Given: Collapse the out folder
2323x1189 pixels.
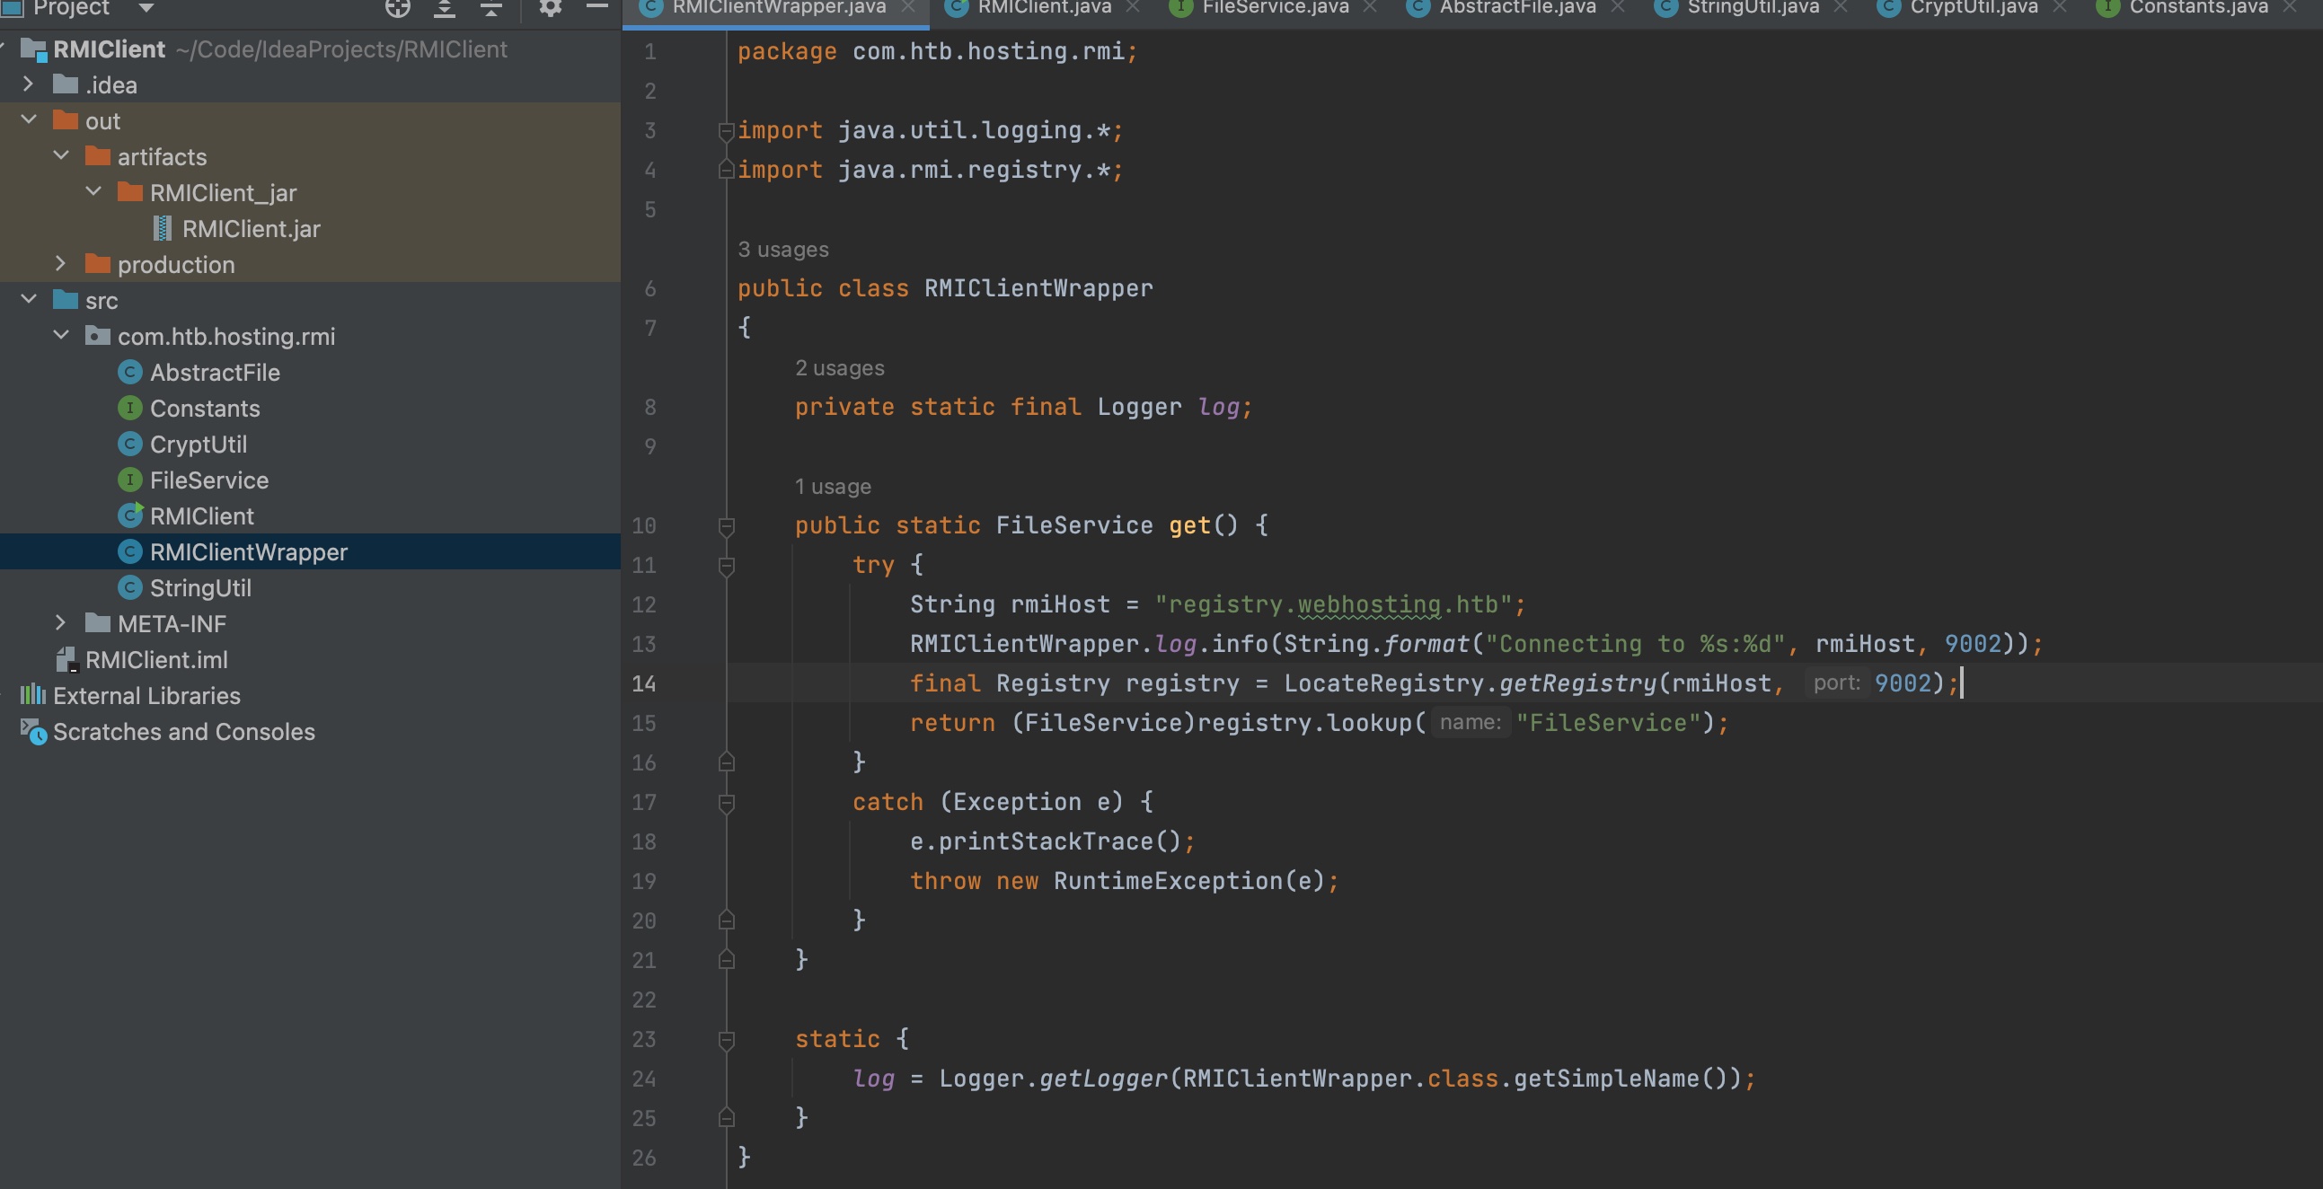Looking at the screenshot, I should (28, 120).
